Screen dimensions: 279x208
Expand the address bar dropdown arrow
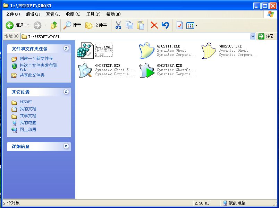coord(253,37)
